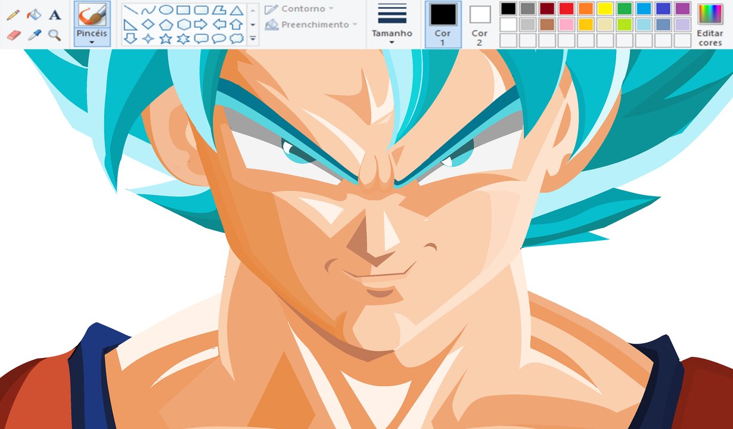
Task: Choose the gold palette swatch
Action: (x=586, y=24)
